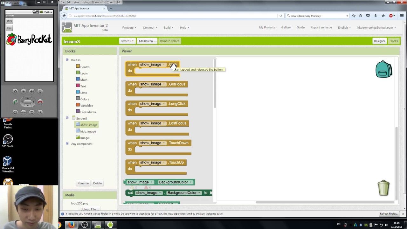Open the Firefox bookmarks list icon
The width and height of the screenshot is (407, 229).
pyautogui.click(x=360, y=16)
